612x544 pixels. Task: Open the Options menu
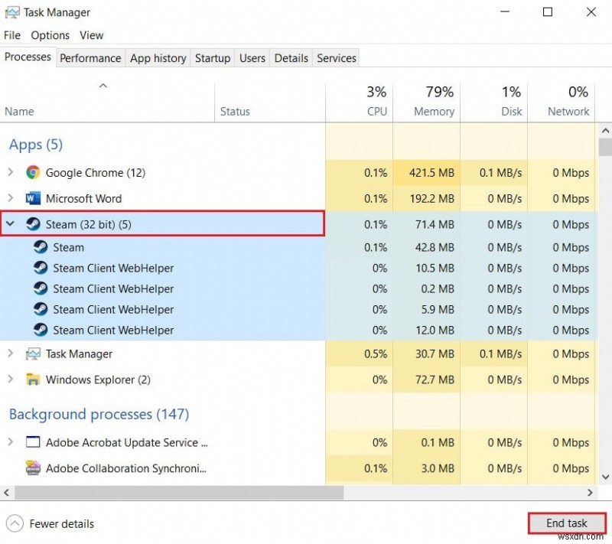tap(50, 35)
